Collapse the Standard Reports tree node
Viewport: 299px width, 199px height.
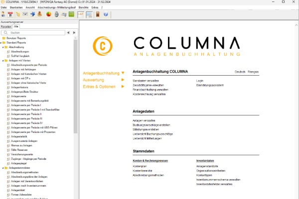point(1,43)
